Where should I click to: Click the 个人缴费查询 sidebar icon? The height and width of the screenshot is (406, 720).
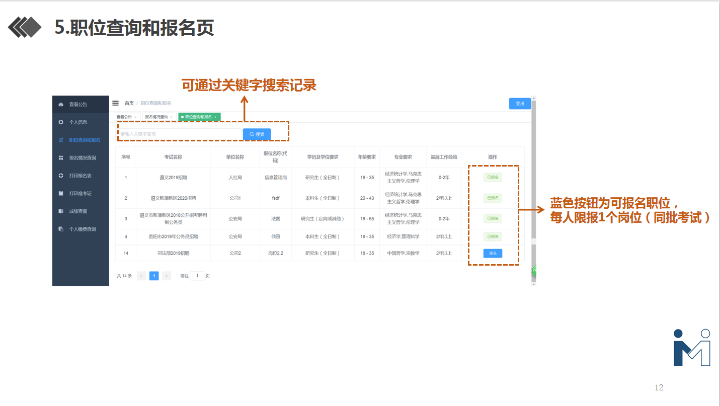point(61,229)
